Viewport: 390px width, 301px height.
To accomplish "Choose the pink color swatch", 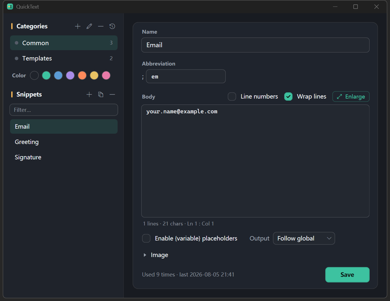I will click(x=106, y=76).
